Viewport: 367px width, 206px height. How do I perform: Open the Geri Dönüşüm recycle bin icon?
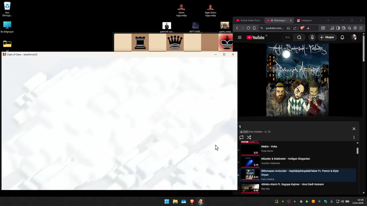tap(7, 9)
